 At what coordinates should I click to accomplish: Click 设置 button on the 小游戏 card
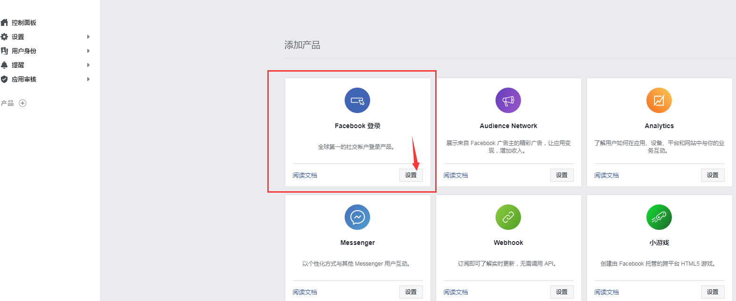point(713,292)
